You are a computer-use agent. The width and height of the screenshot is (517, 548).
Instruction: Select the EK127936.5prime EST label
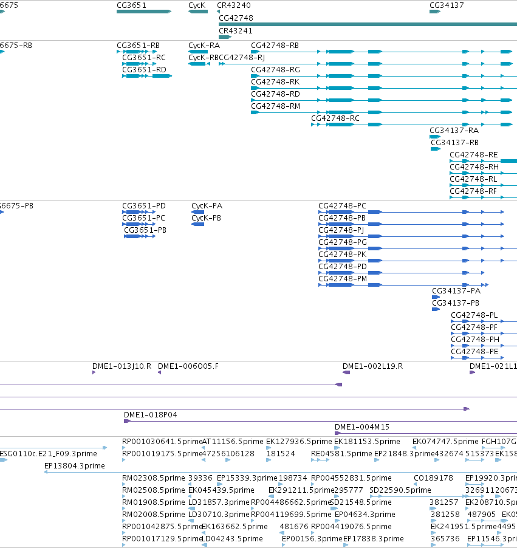point(299,442)
